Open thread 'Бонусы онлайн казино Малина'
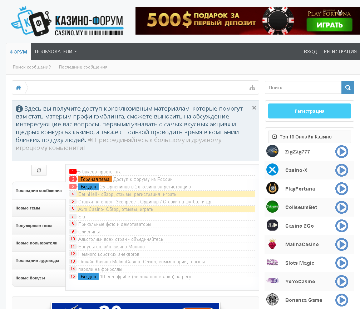360x309 pixels. coord(111,247)
